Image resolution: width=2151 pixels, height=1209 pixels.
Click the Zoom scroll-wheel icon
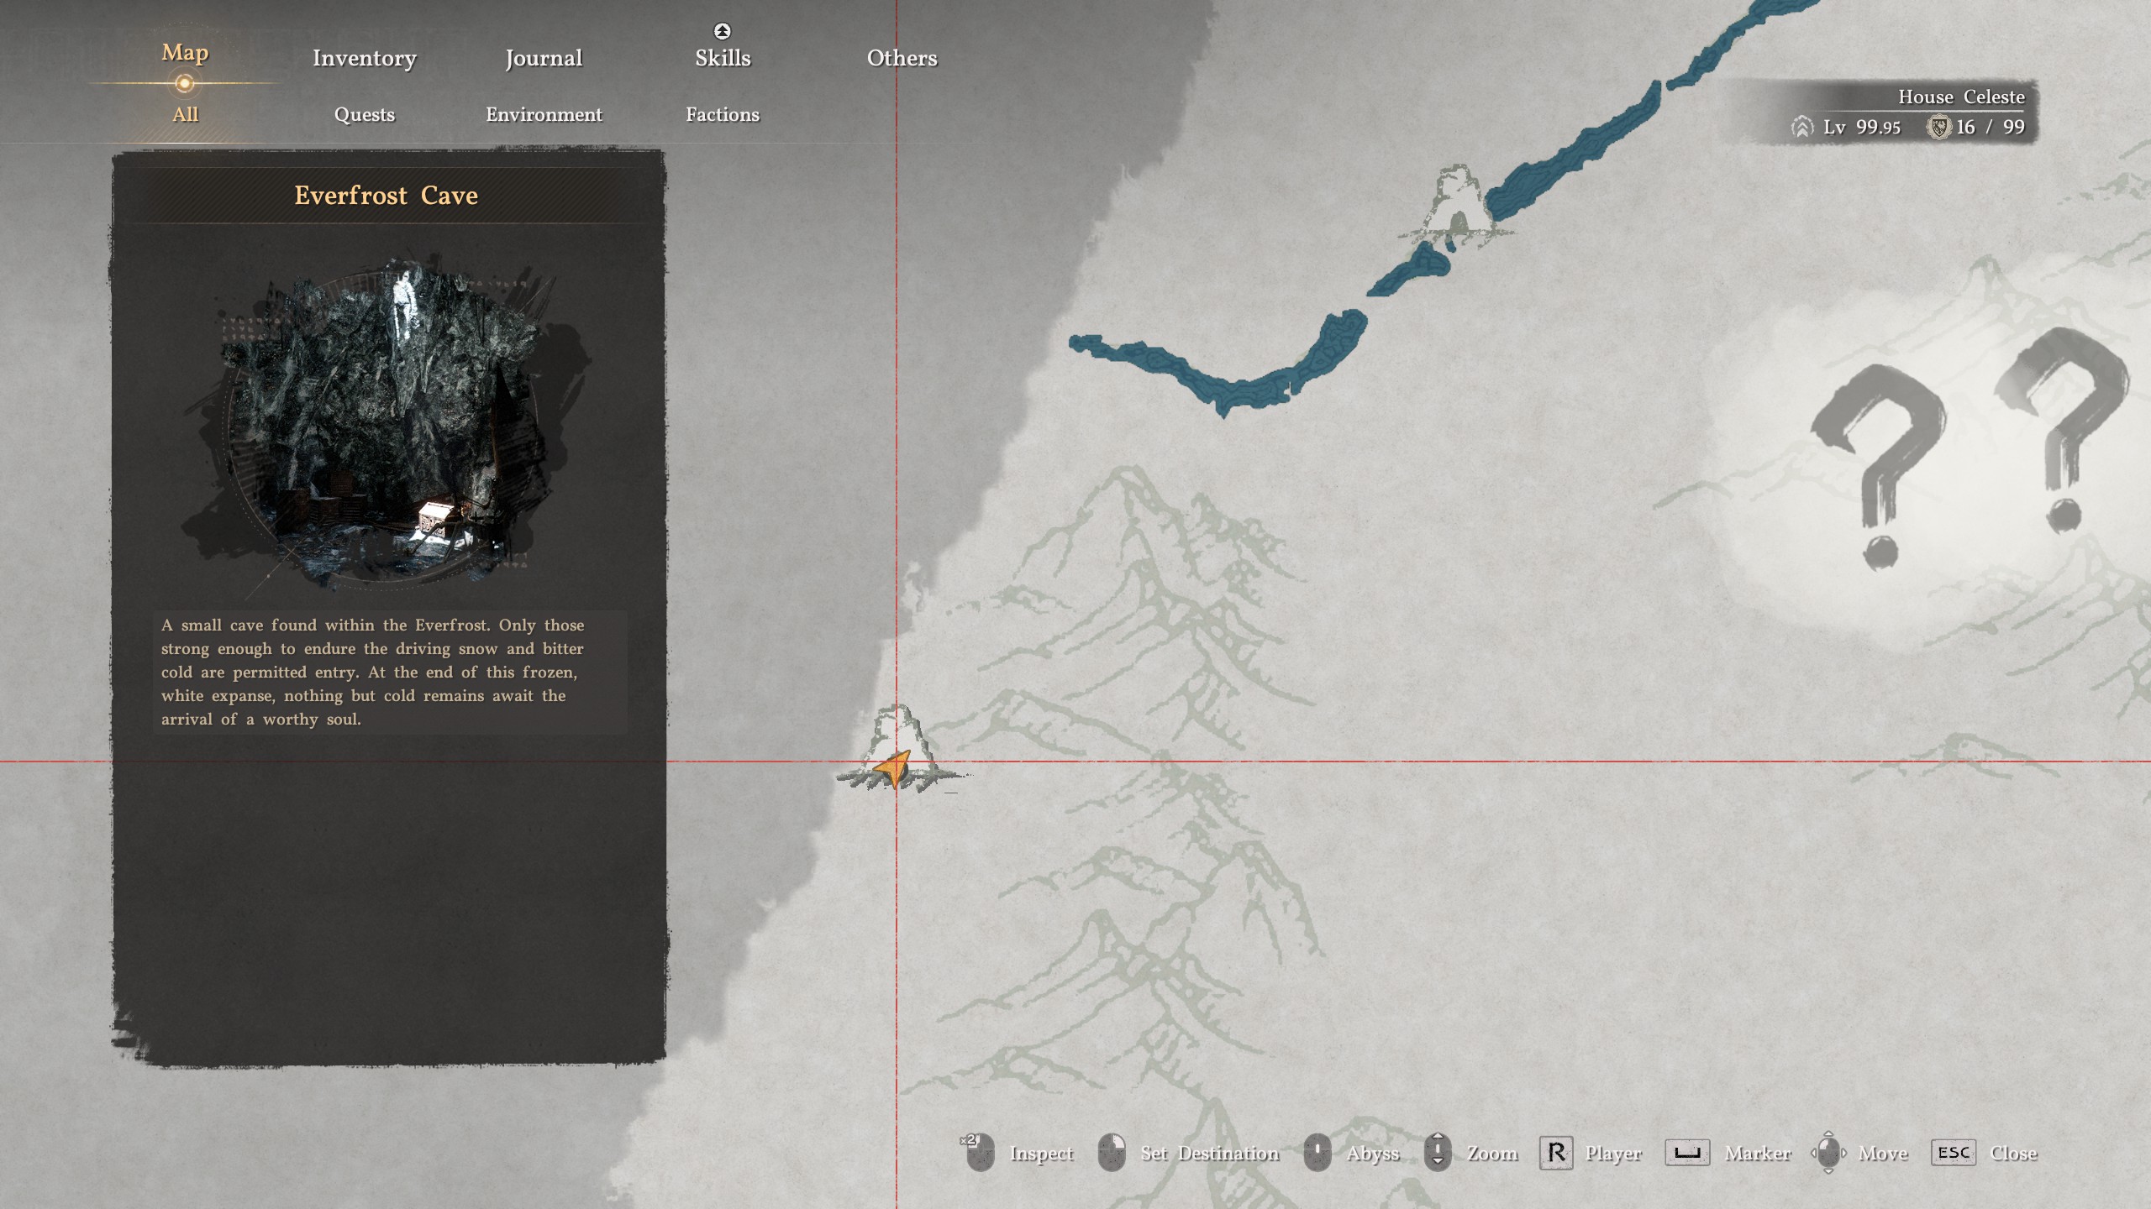click(1438, 1152)
